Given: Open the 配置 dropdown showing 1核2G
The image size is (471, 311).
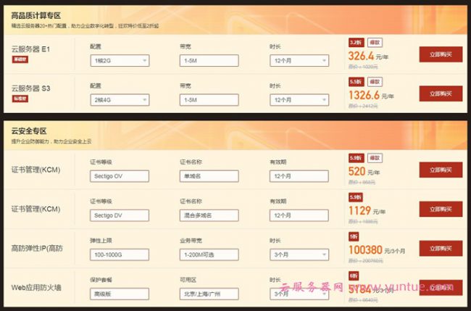Looking at the screenshot, I should (120, 61).
